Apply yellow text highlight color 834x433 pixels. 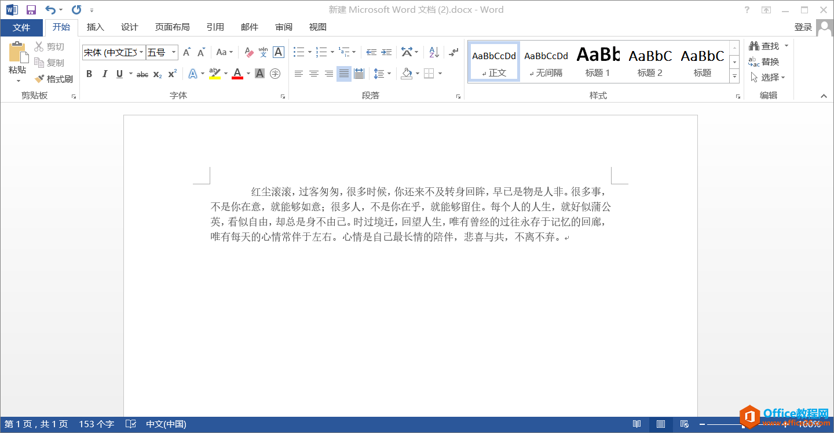click(x=215, y=74)
